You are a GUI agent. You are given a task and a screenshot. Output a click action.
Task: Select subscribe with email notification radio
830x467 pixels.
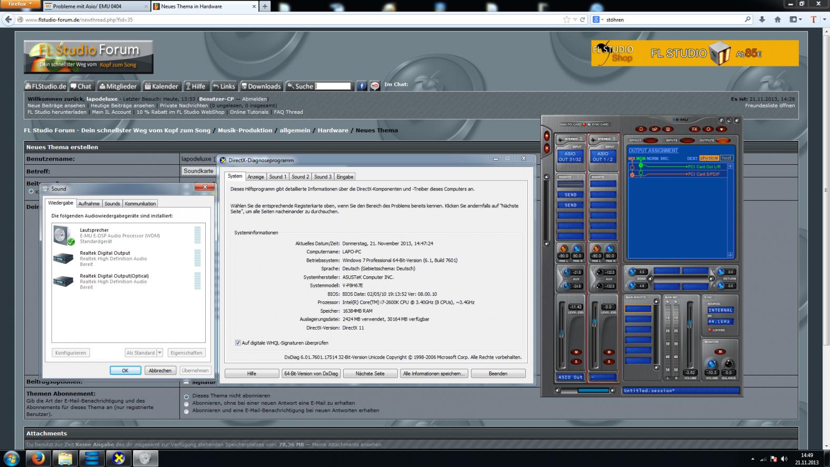186,411
